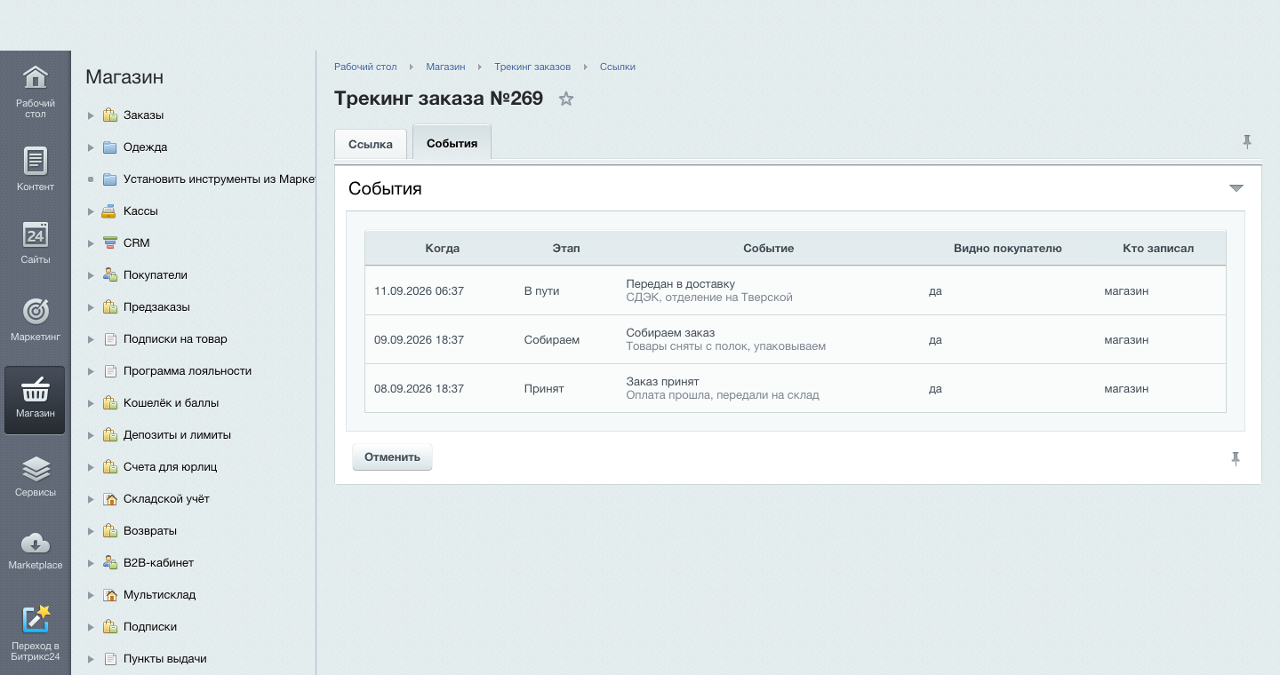Open Подписки на товар menu item

(175, 339)
